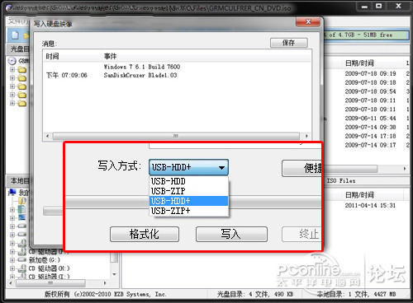Image resolution: width=413 pixels, height=303 pixels.
Task: Choose USB-ZIP+ in the open list
Action: point(189,211)
